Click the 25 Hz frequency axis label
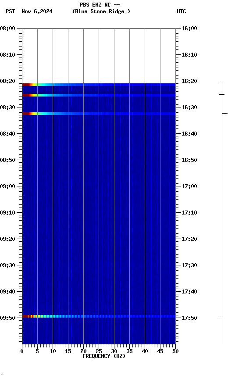242x379 pixels. pos(99,351)
